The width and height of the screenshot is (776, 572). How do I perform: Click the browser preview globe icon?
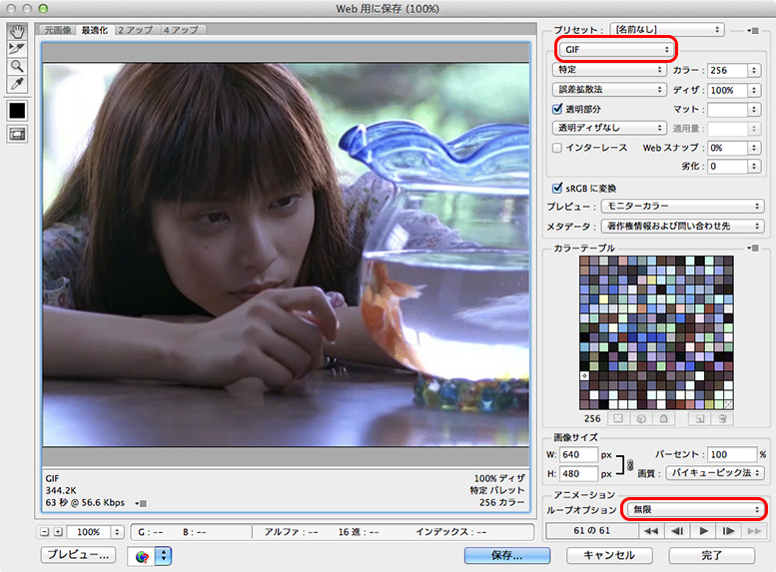pos(142,556)
